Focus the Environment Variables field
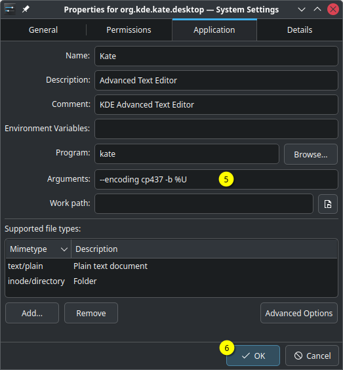This screenshot has height=370, width=343. (216, 129)
